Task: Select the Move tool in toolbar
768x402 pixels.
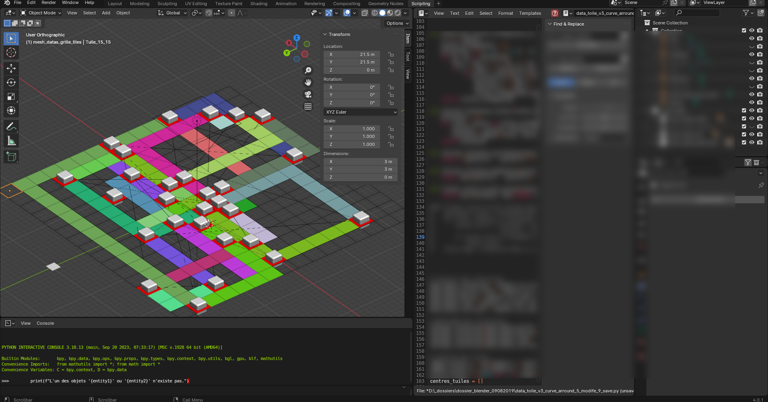Action: pyautogui.click(x=11, y=68)
